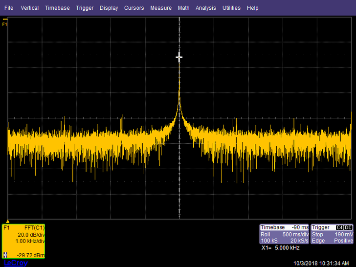Open the Trigger descriptor box
Screen dimensions: 356x267
click(332, 234)
